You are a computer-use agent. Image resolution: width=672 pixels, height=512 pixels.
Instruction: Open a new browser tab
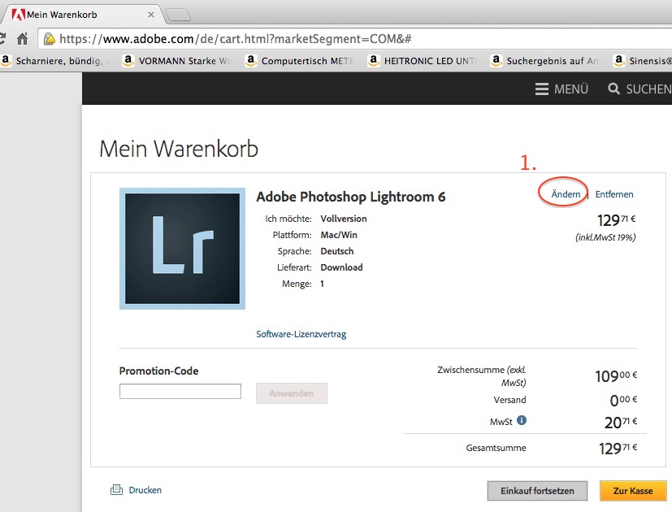pyautogui.click(x=177, y=15)
